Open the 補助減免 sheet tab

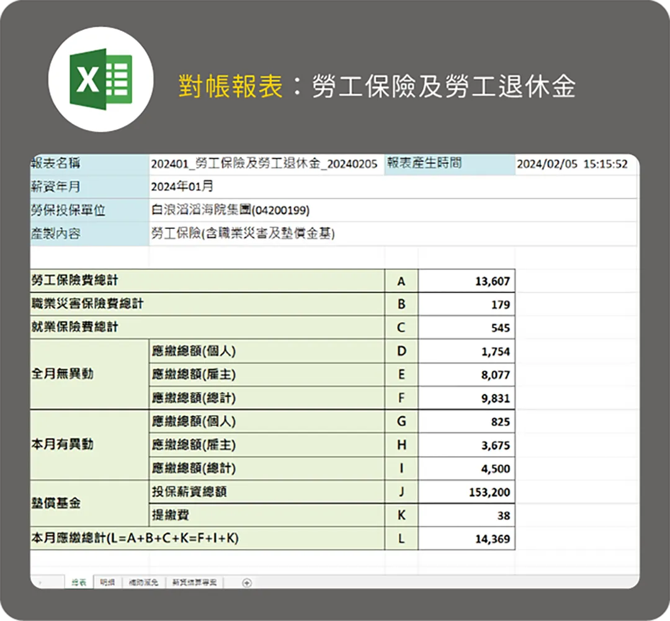[x=143, y=582]
